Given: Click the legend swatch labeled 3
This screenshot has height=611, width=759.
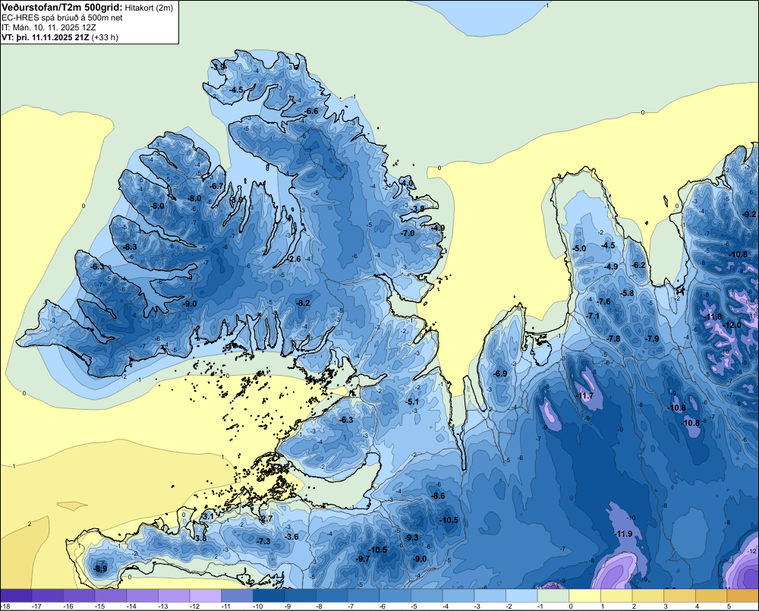Looking at the screenshot, I should 680,596.
